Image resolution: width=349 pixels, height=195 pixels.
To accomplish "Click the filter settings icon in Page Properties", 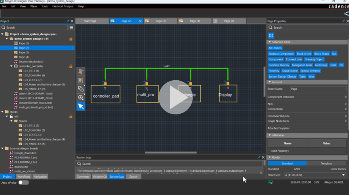I will (x=271, y=36).
